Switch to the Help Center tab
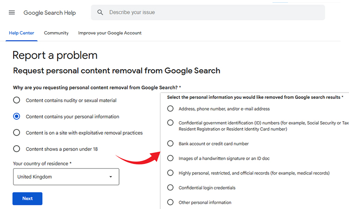Viewport: 349px width, 209px height. point(21,33)
